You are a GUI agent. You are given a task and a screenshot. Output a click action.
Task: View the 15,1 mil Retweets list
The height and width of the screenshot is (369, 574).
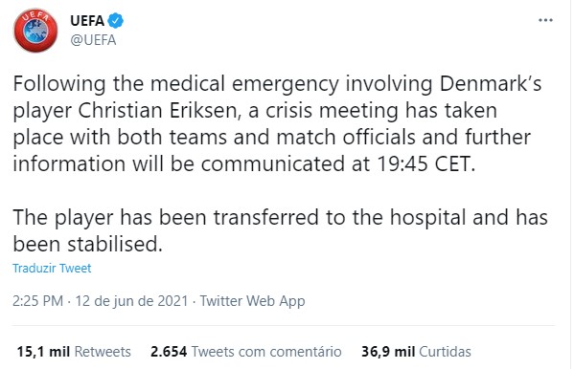click(x=74, y=352)
